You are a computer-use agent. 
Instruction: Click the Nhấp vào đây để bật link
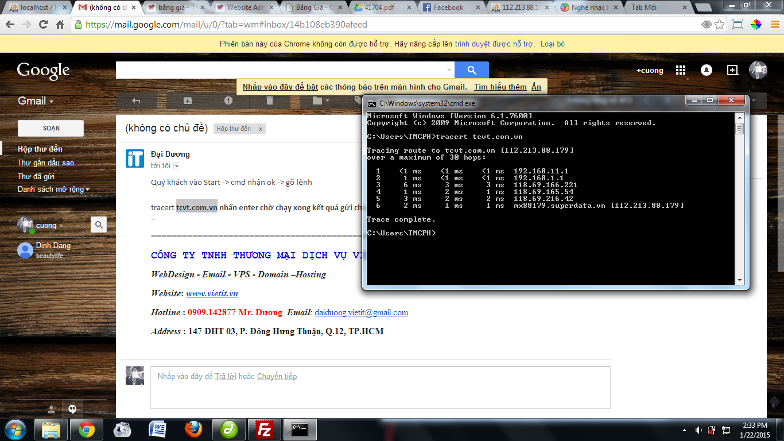coord(280,87)
